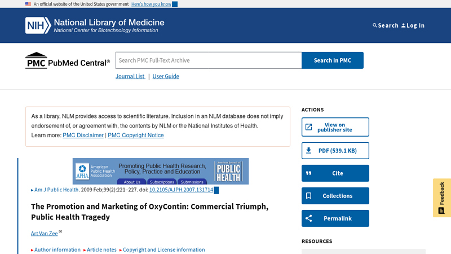Click the person icon beside Log in

403,25
